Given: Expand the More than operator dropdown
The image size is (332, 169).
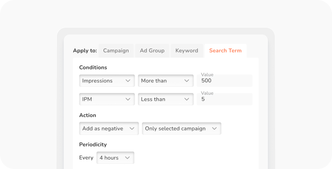Looking at the screenshot, I should click(165, 81).
